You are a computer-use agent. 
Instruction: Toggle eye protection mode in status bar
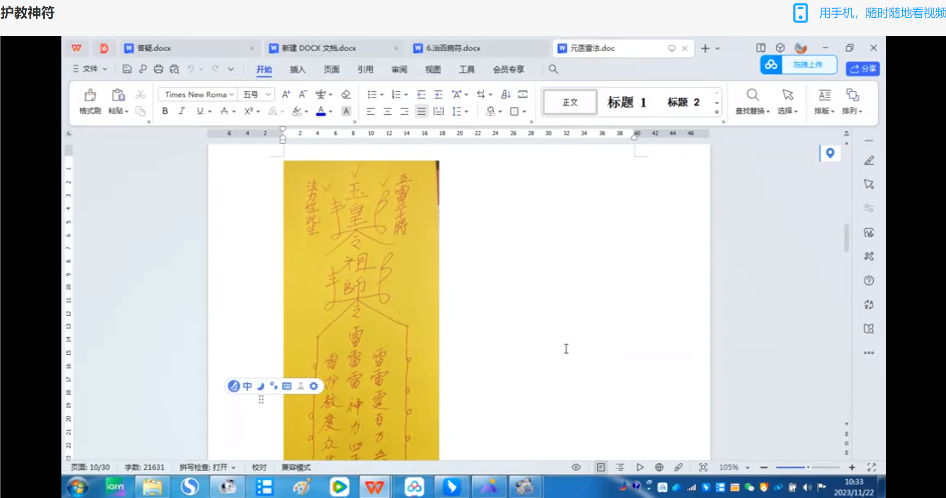[x=576, y=467]
